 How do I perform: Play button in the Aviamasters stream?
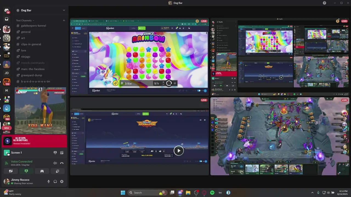coord(179,150)
